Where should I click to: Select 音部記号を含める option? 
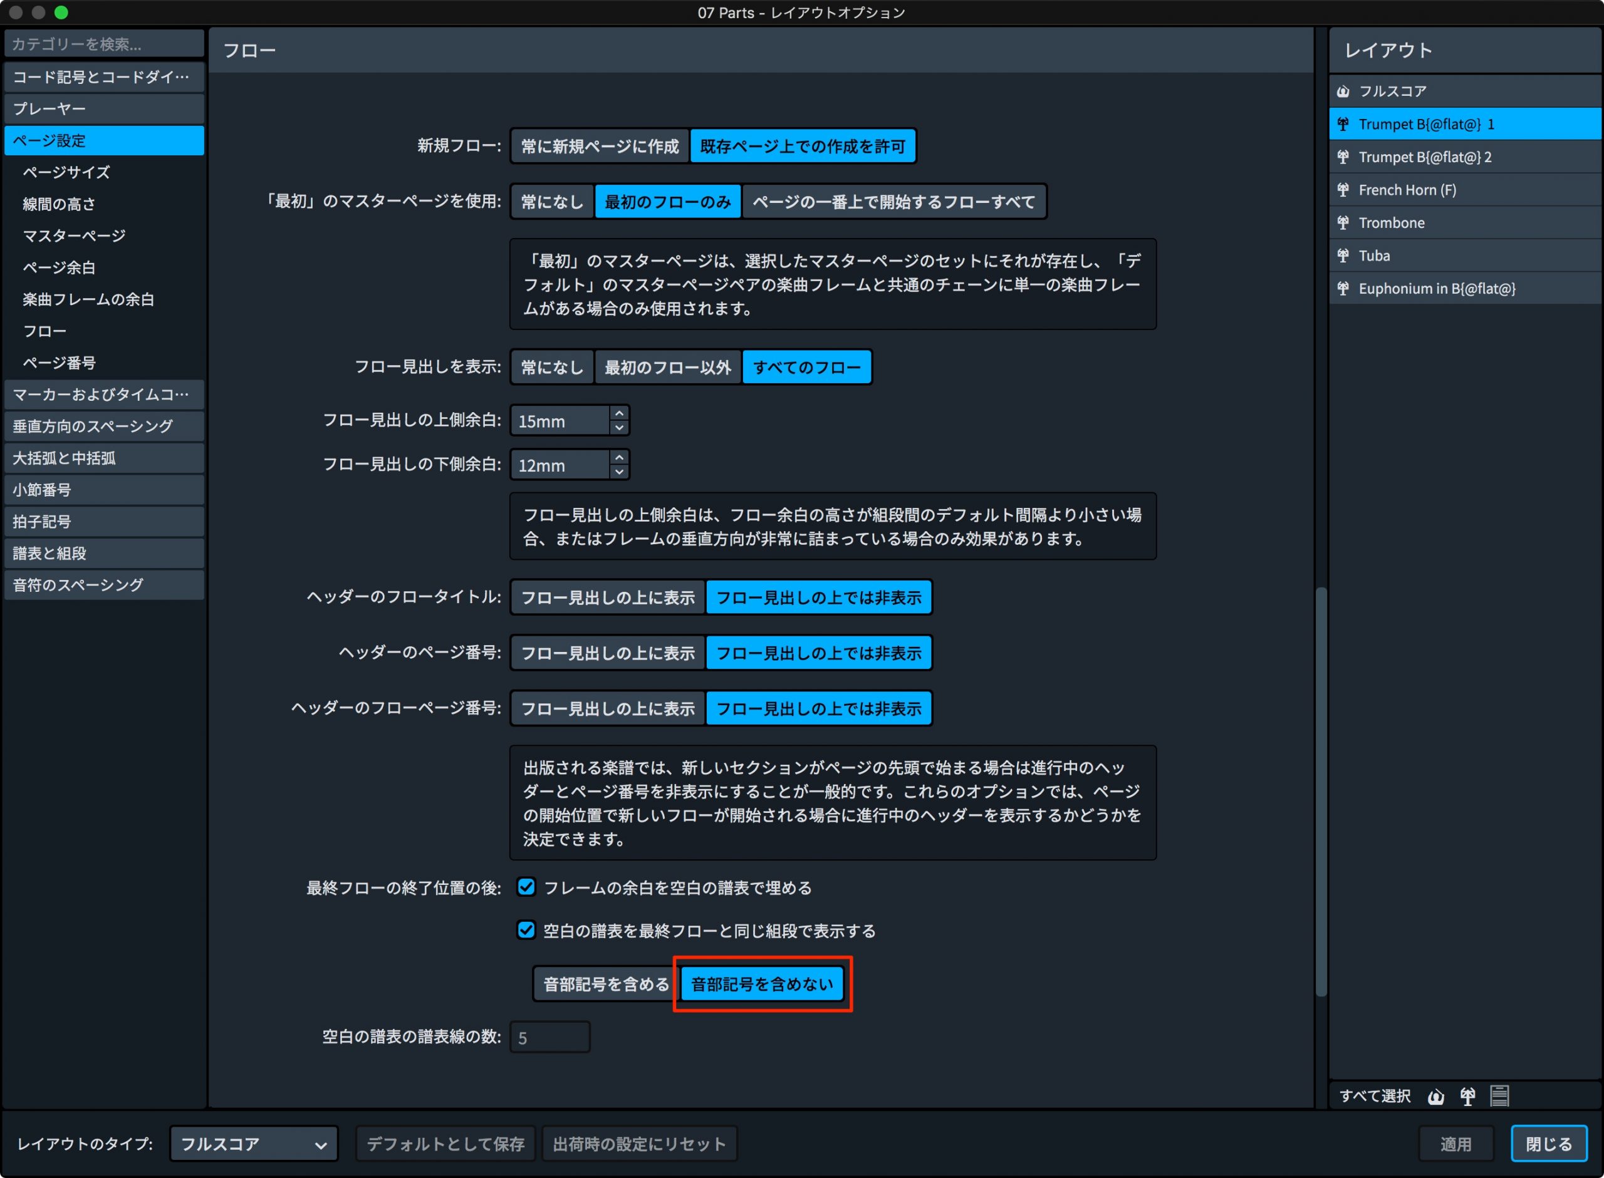coord(605,984)
